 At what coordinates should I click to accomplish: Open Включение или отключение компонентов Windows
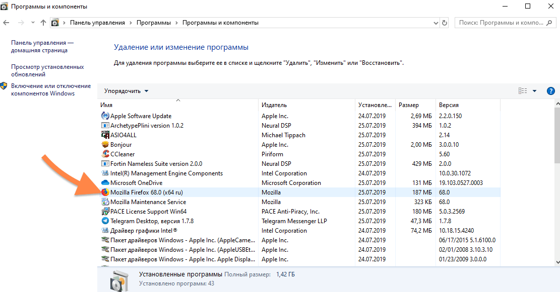pos(51,90)
